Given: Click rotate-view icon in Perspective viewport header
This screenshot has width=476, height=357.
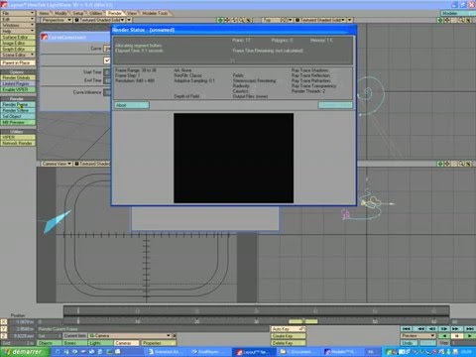Looking at the screenshot, I should (x=234, y=20).
